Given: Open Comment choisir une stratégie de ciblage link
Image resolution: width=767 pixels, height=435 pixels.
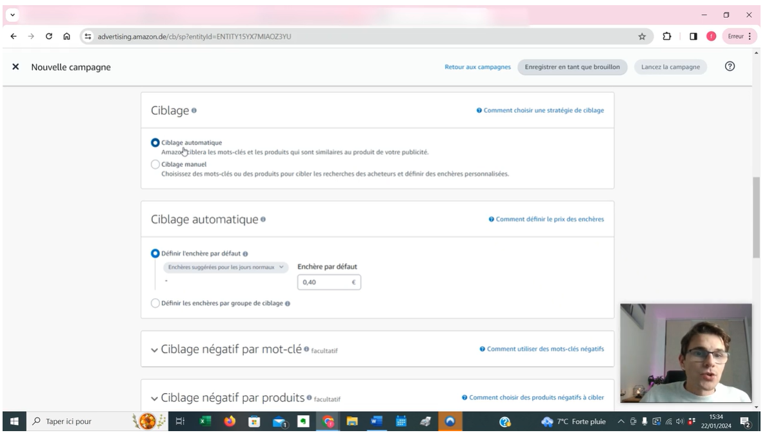Looking at the screenshot, I should click(540, 111).
